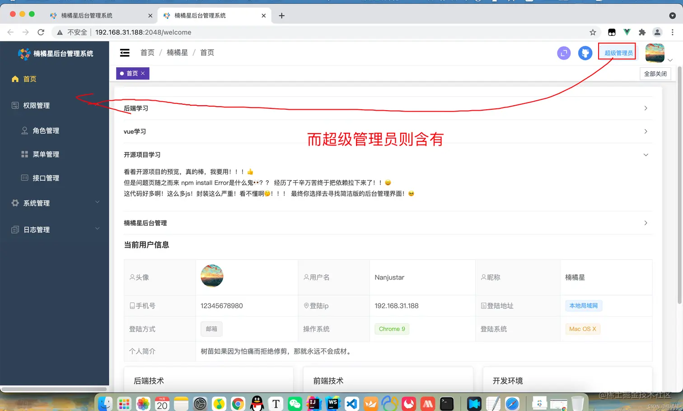The height and width of the screenshot is (411, 683).
Task: Toggle the sidebar collapse hamburger icon
Action: (125, 52)
